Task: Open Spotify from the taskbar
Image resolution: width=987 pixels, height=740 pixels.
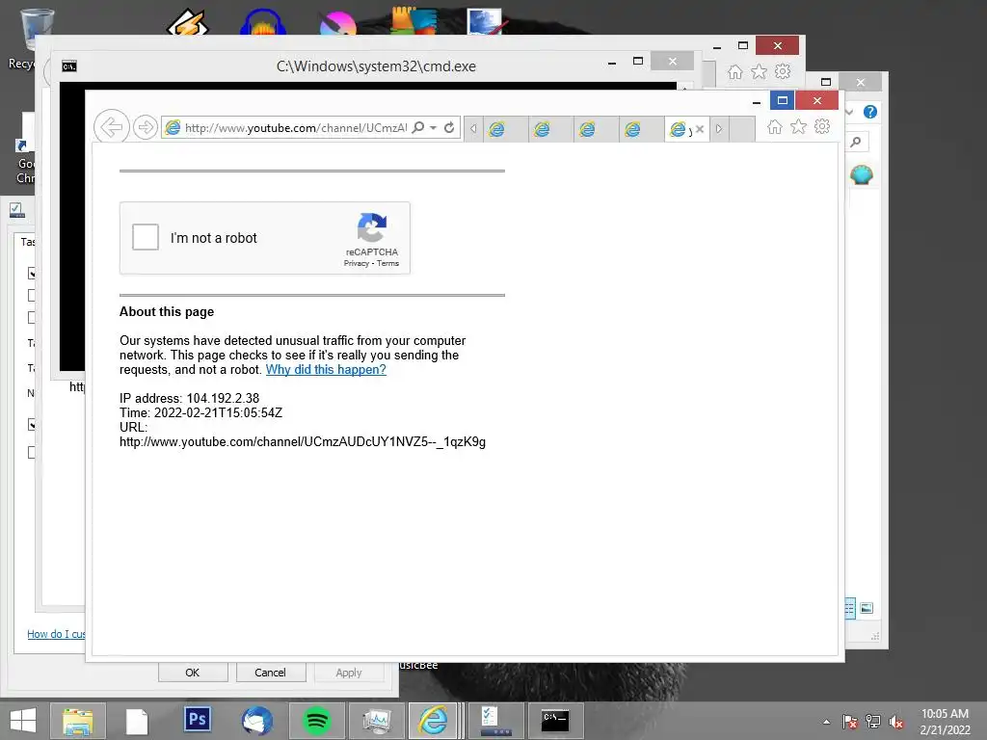Action: click(316, 721)
